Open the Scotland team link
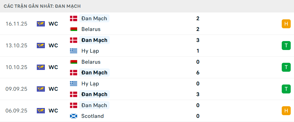 (92, 116)
